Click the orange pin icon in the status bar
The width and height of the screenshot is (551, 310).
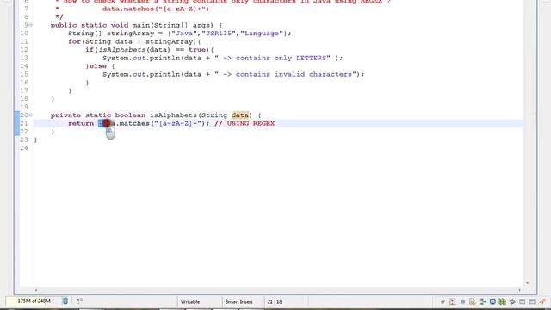pyautogui.click(x=542, y=301)
